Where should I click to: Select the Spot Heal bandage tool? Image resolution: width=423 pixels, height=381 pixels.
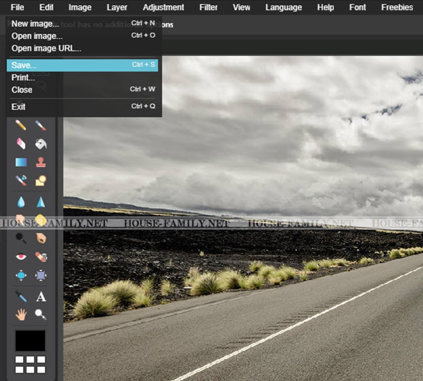pos(41,257)
